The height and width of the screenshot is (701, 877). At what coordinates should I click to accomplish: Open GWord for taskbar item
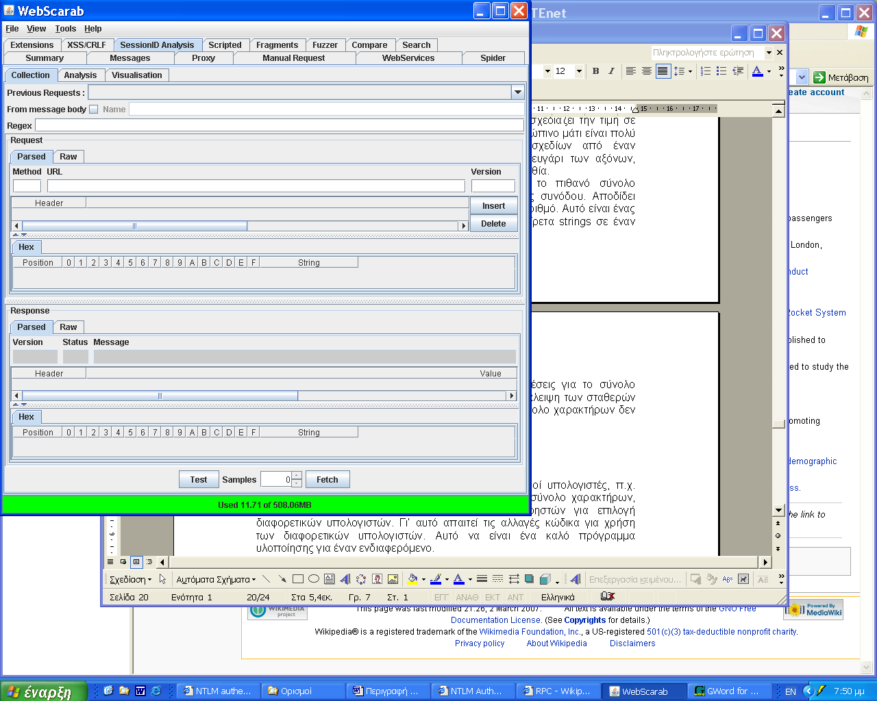[729, 691]
